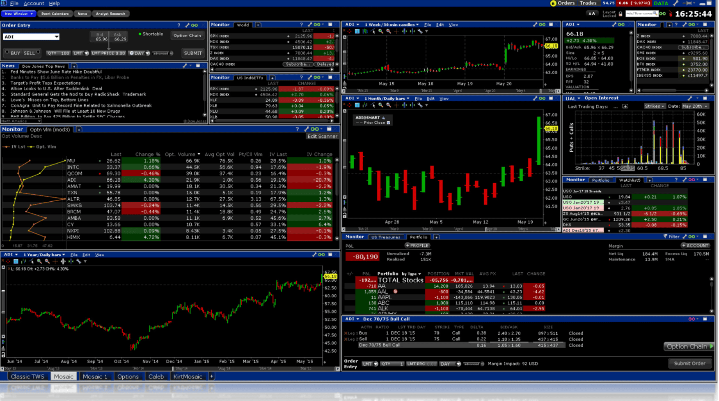The height and width of the screenshot is (401, 719).
Task: Click zoom in magnifier on 1 Week chart
Action: [381, 31]
